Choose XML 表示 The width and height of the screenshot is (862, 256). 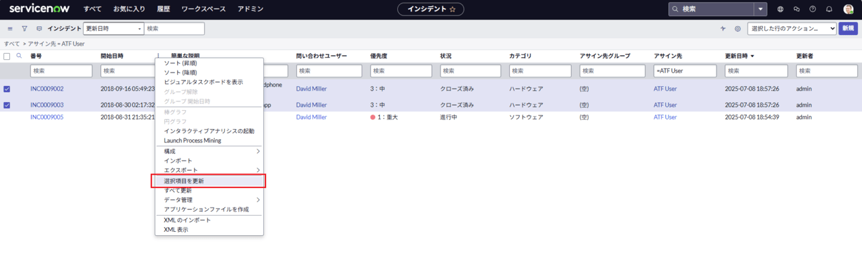coord(209,230)
